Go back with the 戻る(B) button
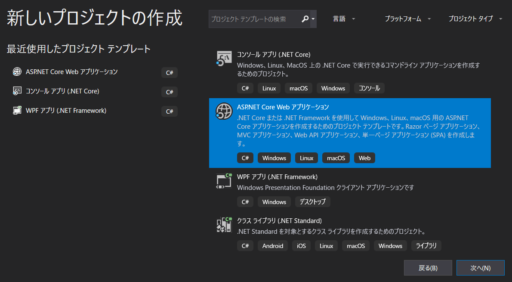The height and width of the screenshot is (282, 512). coord(428,268)
